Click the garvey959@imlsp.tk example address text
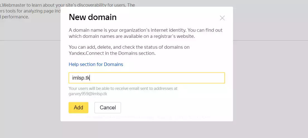The width and height of the screenshot is (308, 138). (x=88, y=94)
